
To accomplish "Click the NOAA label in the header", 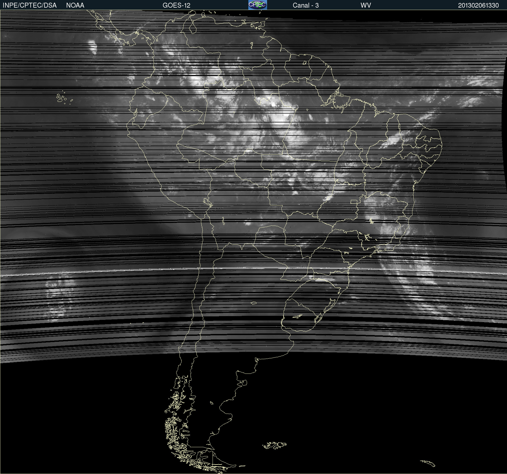I will tap(75, 5).
